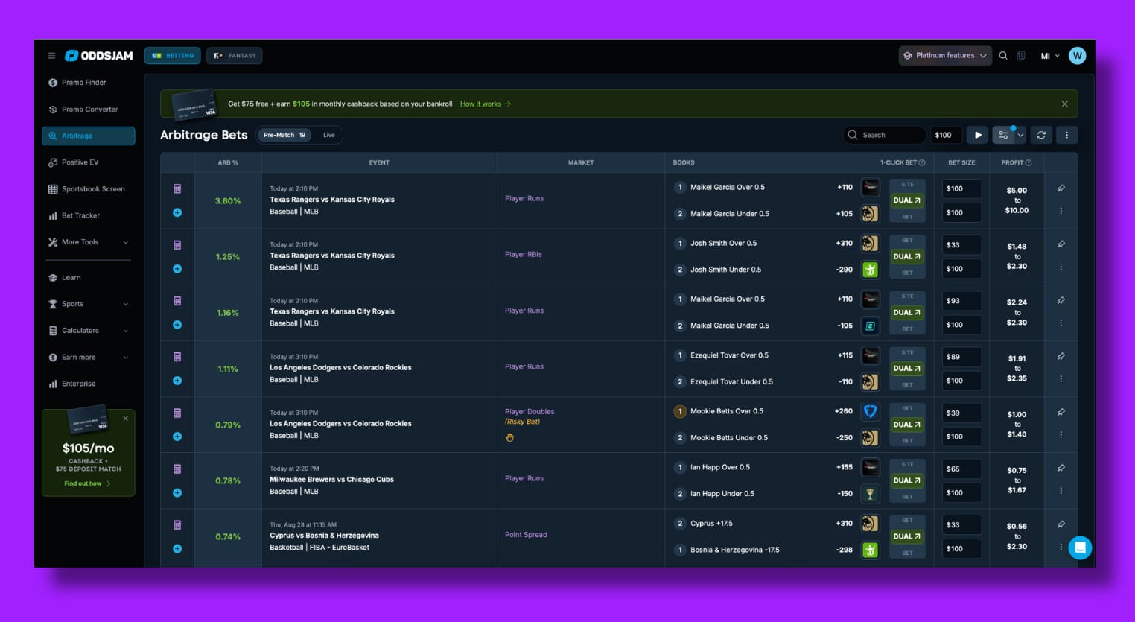This screenshot has width=1135, height=622.
Task: Click DUAL button for 3.60% arb
Action: click(906, 200)
